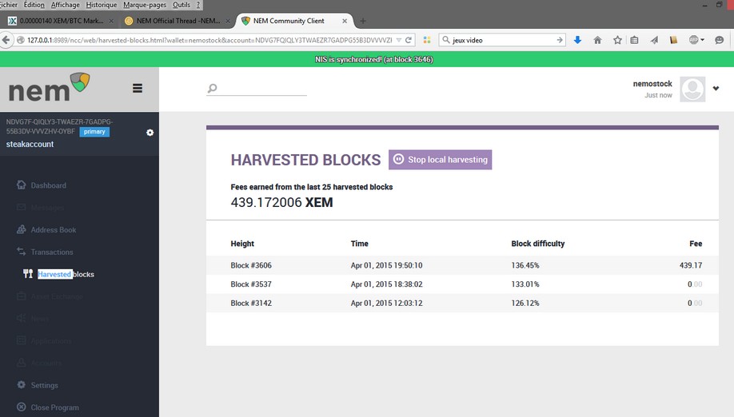Stop local harvesting
The height and width of the screenshot is (417, 734).
coord(440,160)
